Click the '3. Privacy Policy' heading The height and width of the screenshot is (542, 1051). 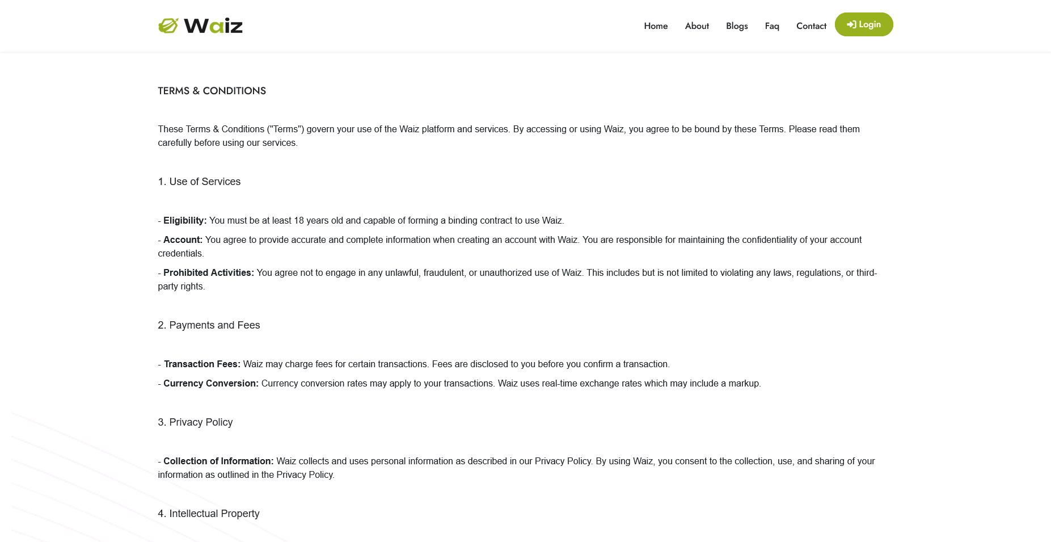[x=195, y=422]
